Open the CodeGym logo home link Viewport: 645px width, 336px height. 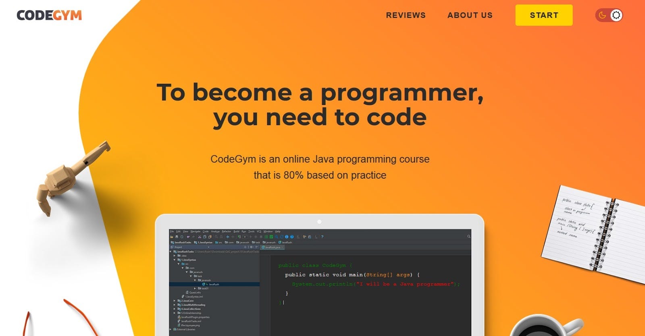[49, 15]
